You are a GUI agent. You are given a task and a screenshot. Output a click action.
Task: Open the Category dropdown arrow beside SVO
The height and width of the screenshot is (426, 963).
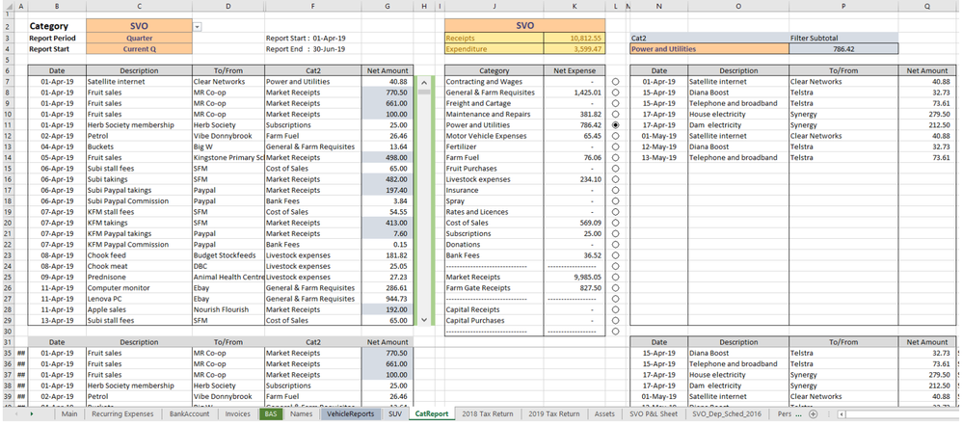tap(198, 27)
